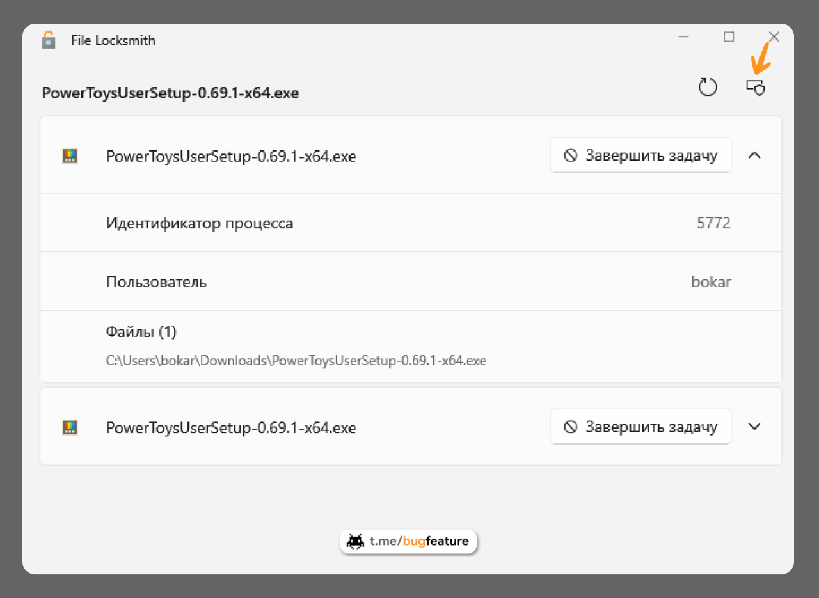End task for the expanded PowerToysUserSetup process

tap(640, 155)
